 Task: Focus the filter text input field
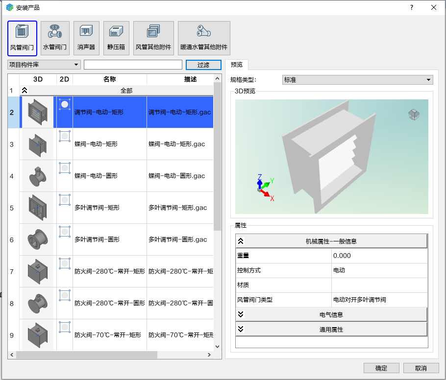[x=133, y=65]
